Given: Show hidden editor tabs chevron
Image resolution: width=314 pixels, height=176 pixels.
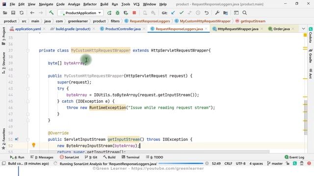Looking at the screenshot, I should [x=303, y=29].
